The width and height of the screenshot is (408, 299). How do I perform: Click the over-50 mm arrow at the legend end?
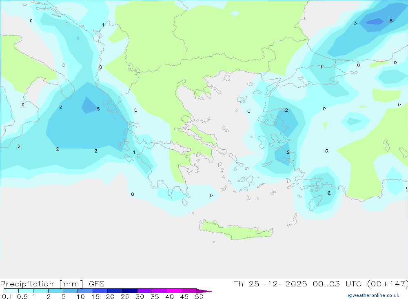[204, 291]
